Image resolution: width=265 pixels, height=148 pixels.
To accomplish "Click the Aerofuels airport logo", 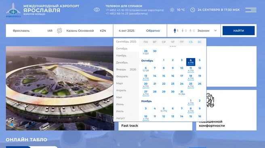I will pyautogui.click(x=13, y=10).
